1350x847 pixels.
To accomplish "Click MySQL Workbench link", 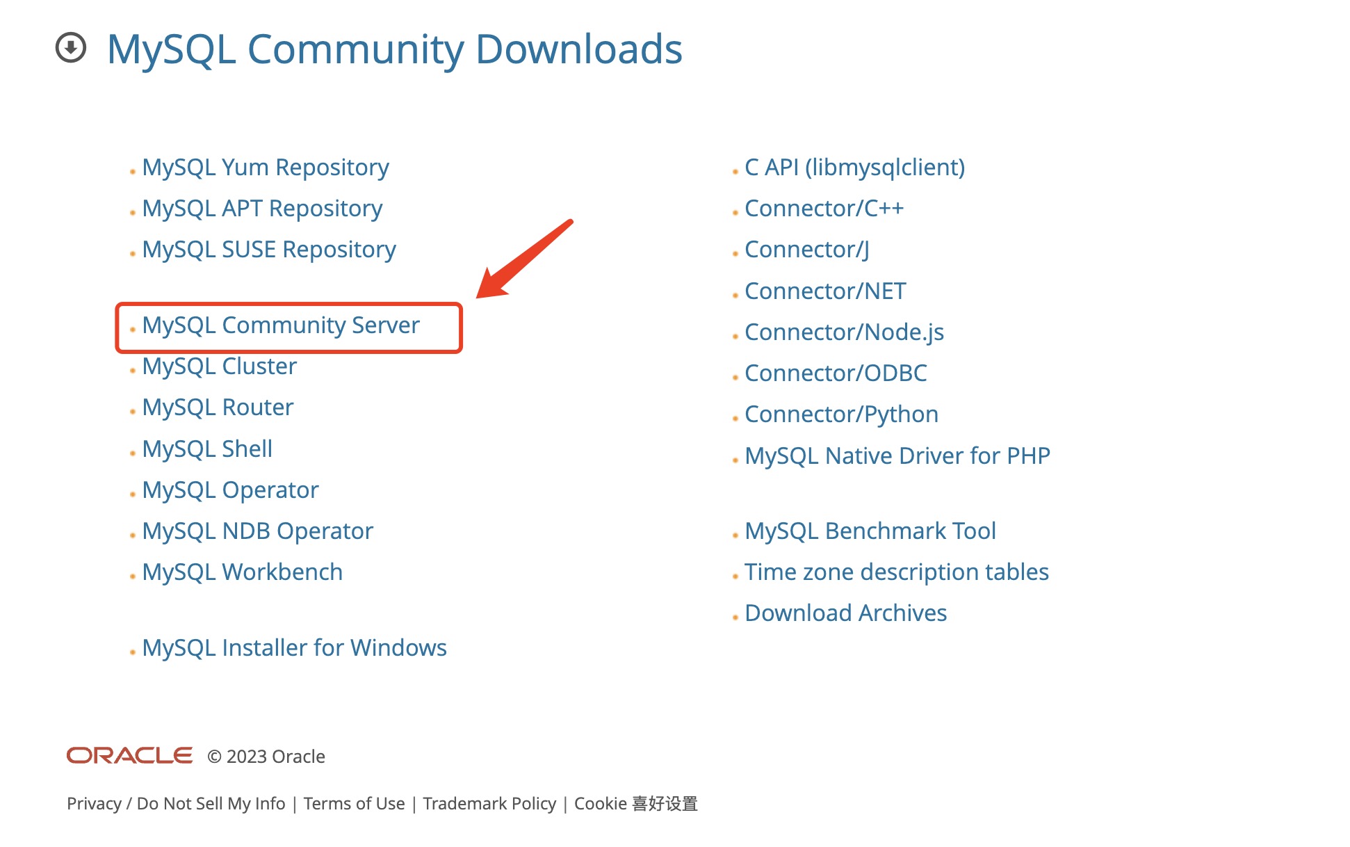I will pyautogui.click(x=242, y=572).
